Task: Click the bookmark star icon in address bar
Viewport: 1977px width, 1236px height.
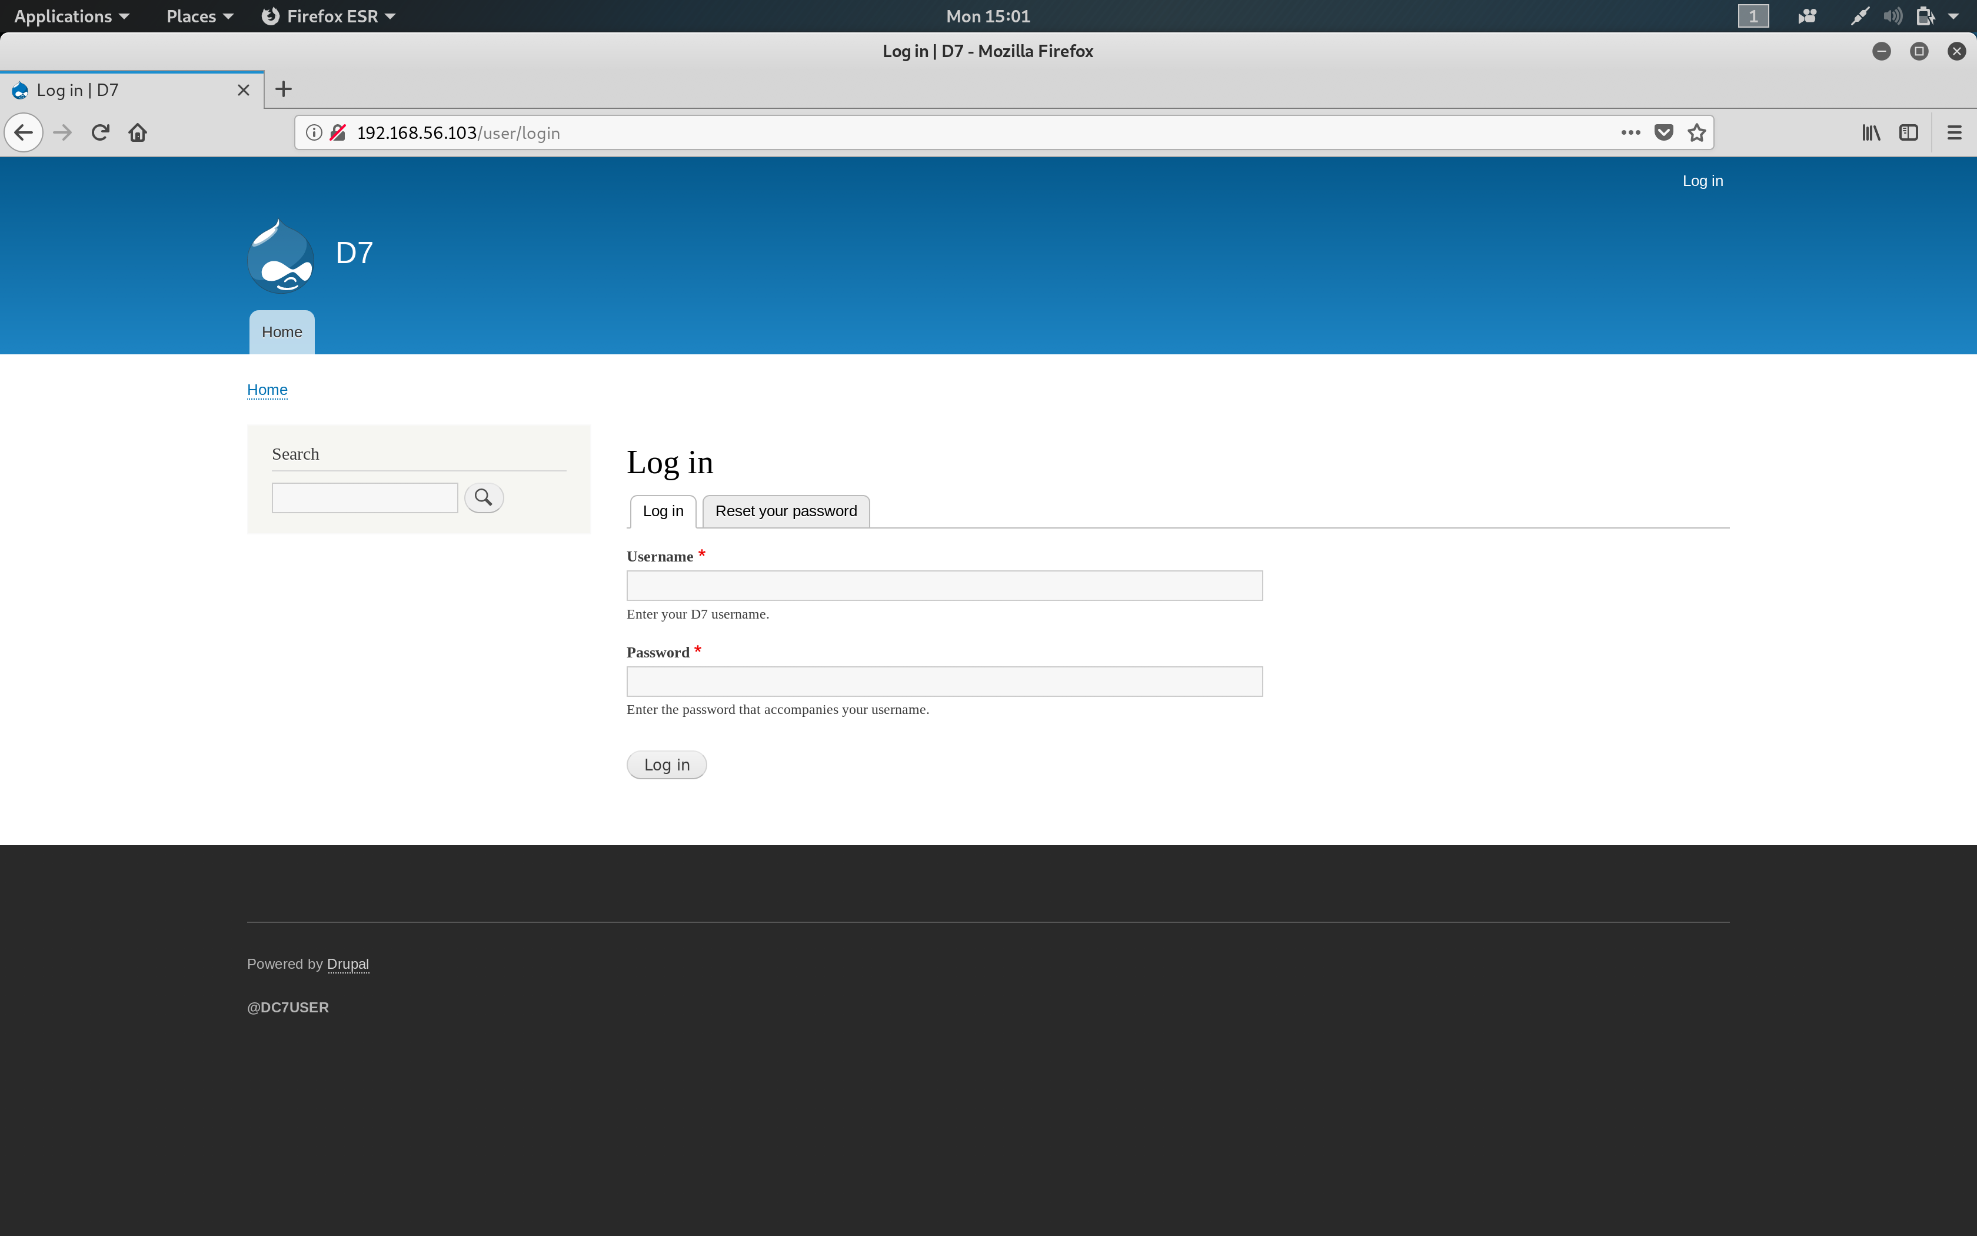Action: coord(1696,132)
